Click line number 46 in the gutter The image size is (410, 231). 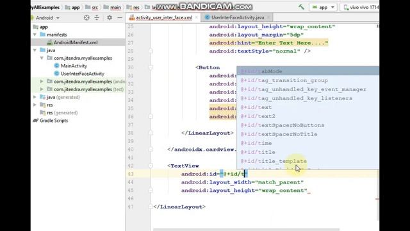point(131,198)
